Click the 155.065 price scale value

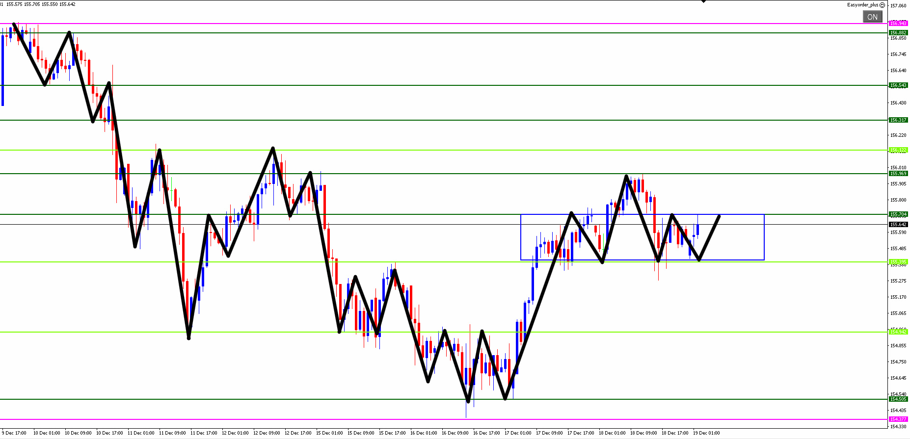(898, 313)
